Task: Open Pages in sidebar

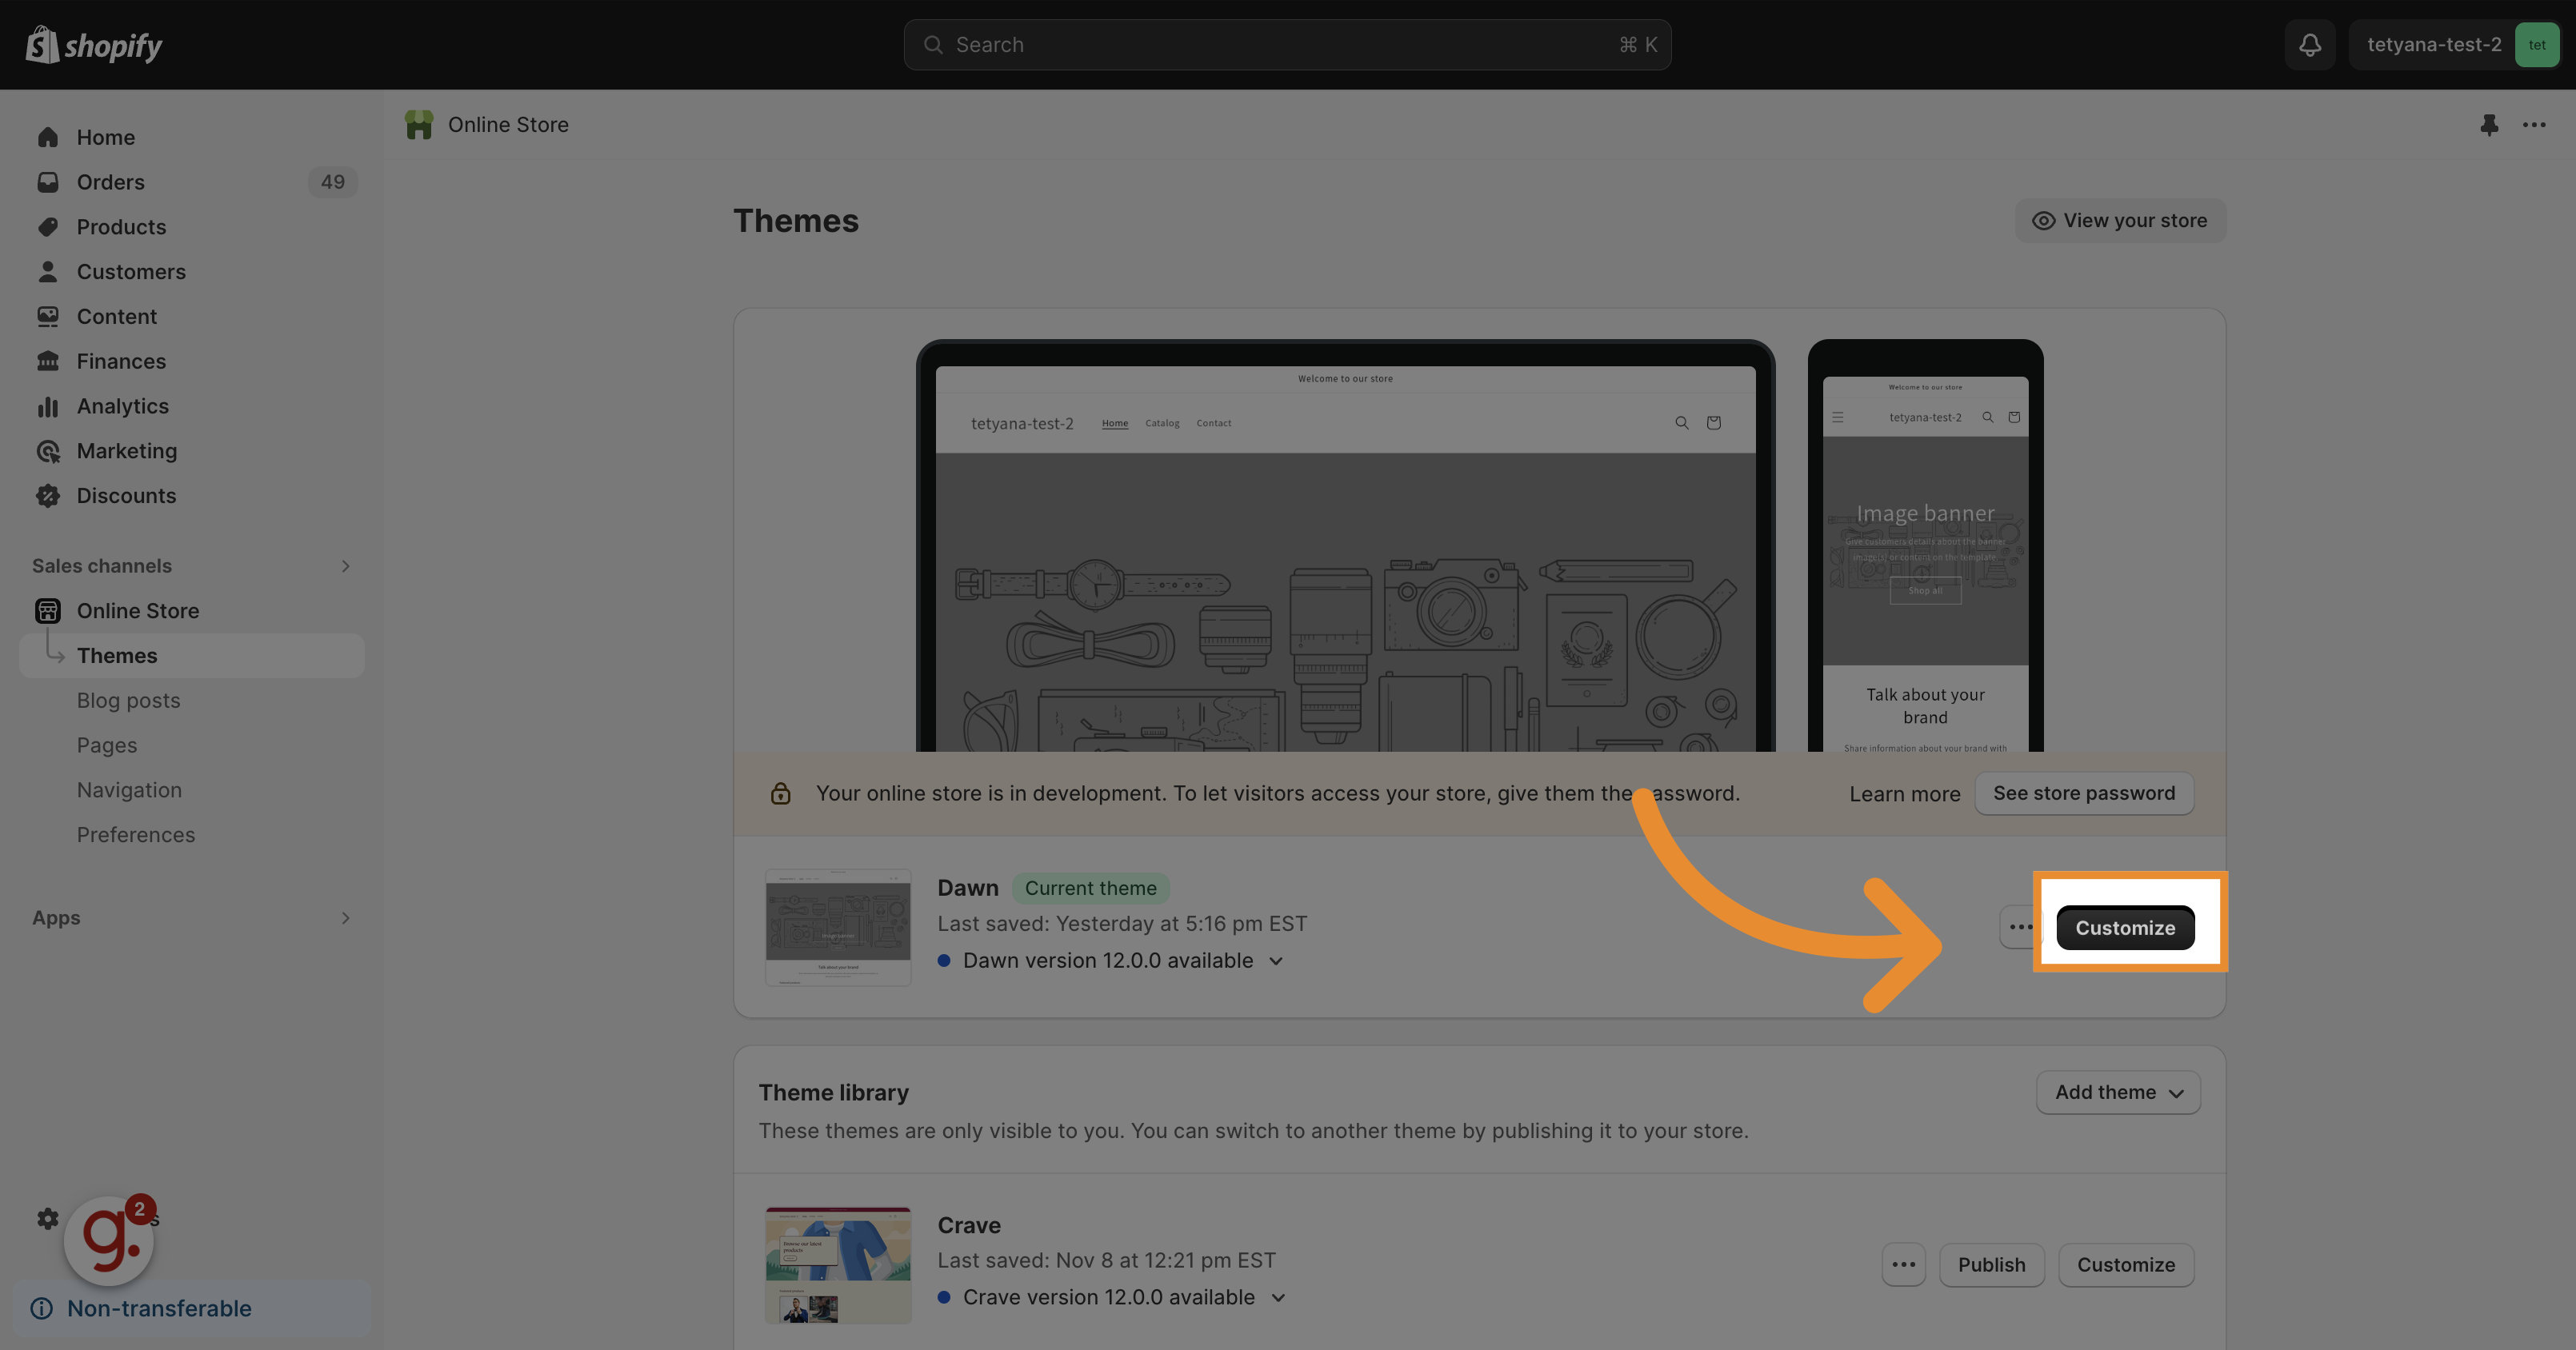Action: tap(107, 745)
